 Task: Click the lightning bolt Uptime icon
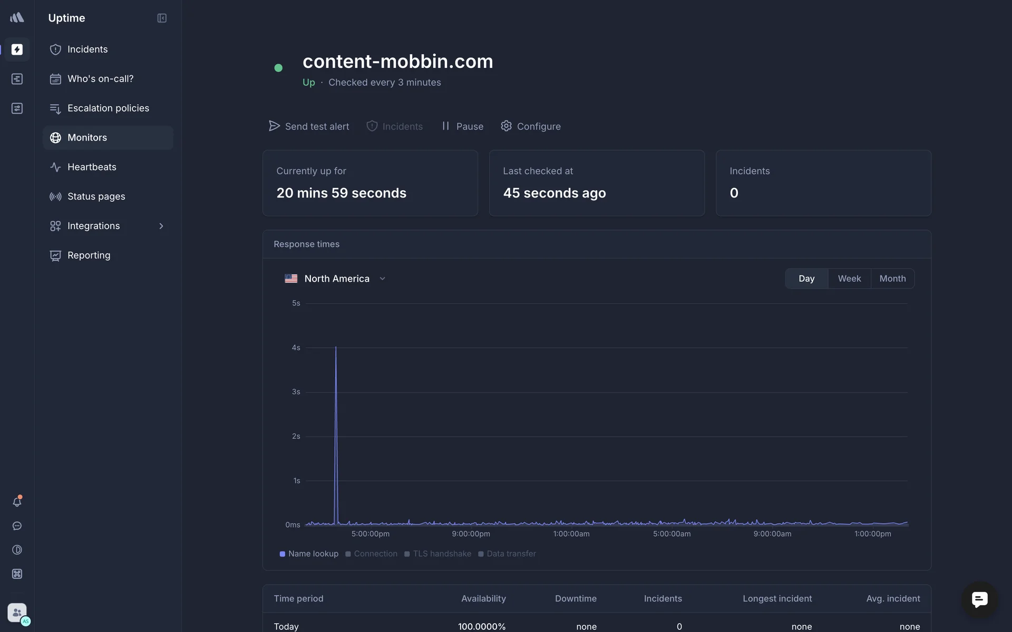click(x=17, y=50)
